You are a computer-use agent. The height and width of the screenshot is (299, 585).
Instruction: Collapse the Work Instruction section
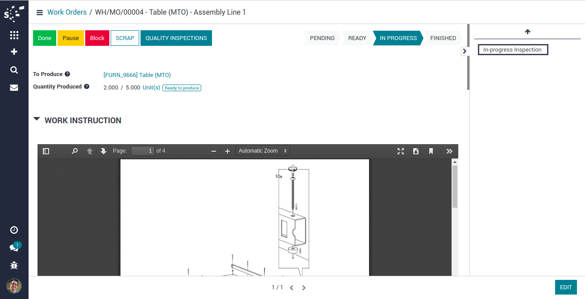coord(37,120)
